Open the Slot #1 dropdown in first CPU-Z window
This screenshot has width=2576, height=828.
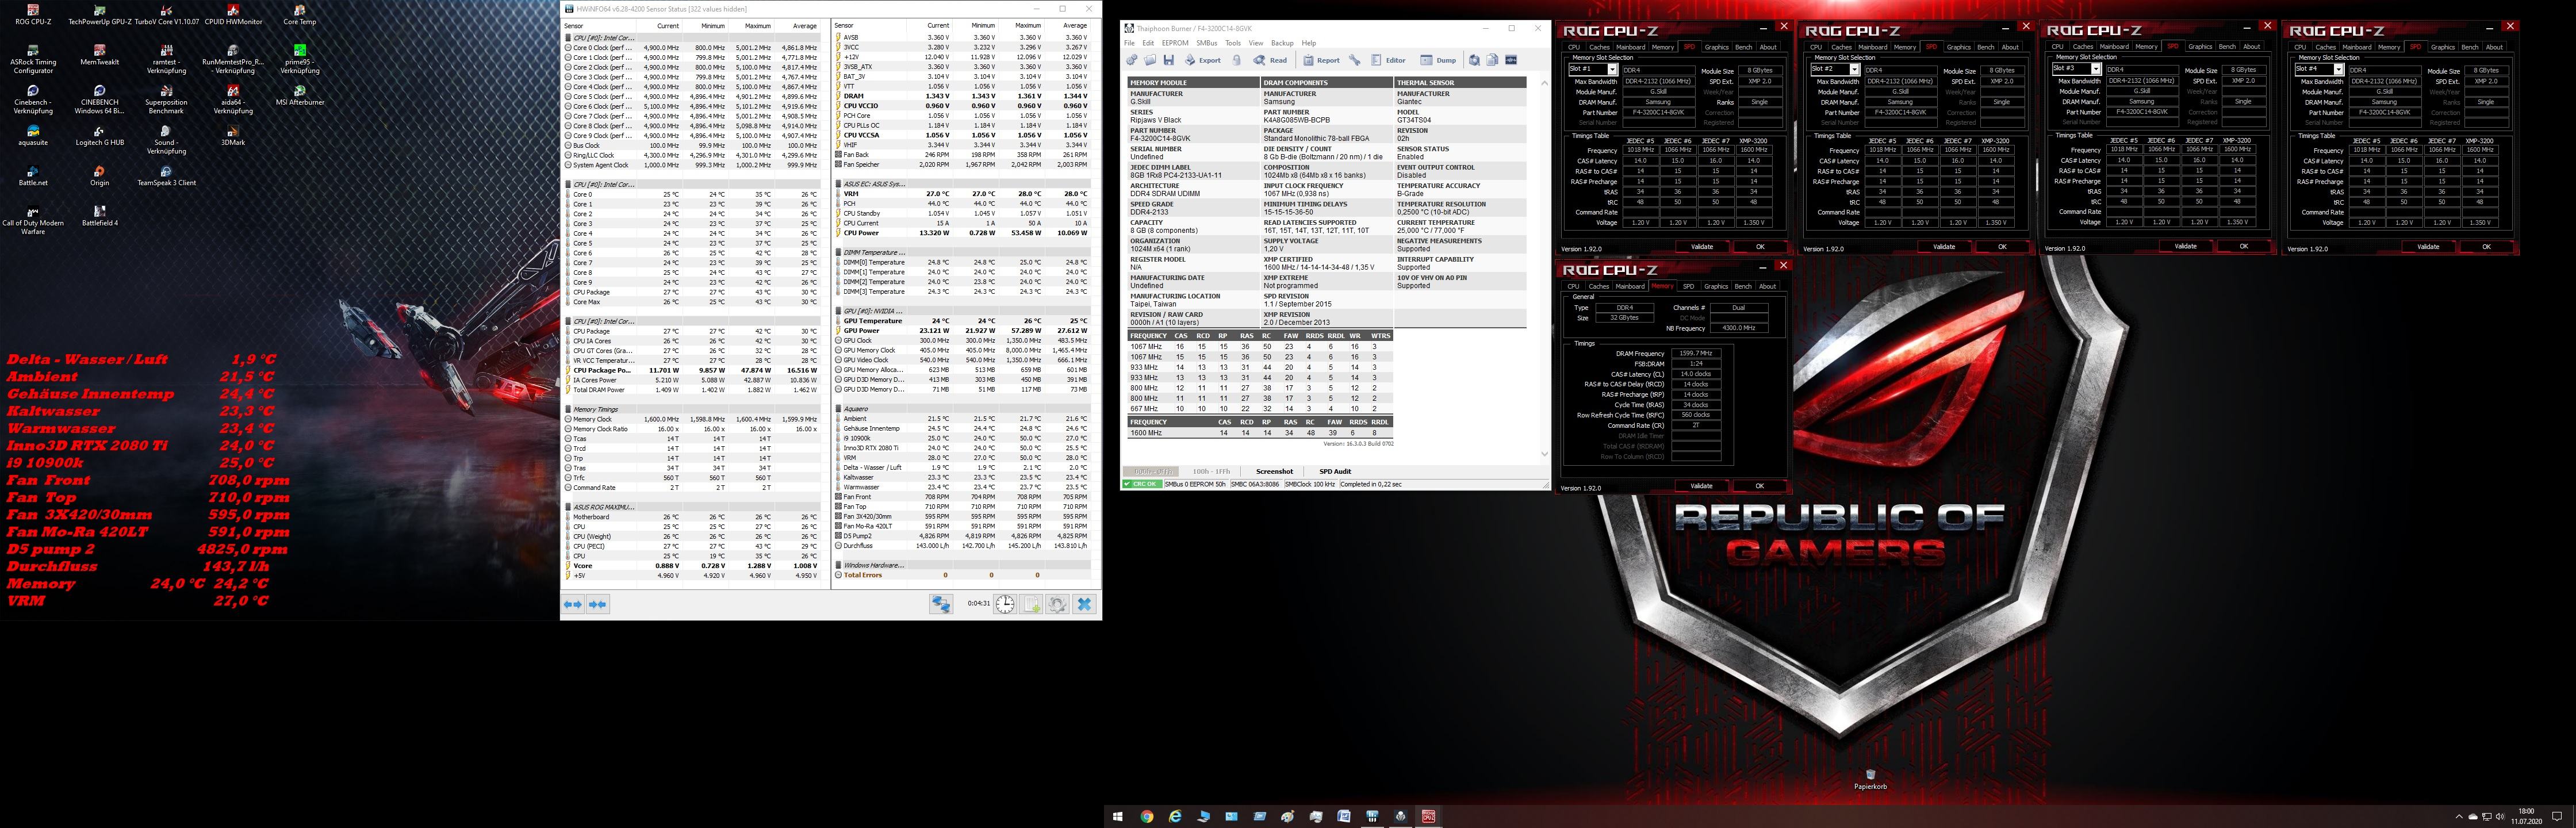click(1593, 69)
